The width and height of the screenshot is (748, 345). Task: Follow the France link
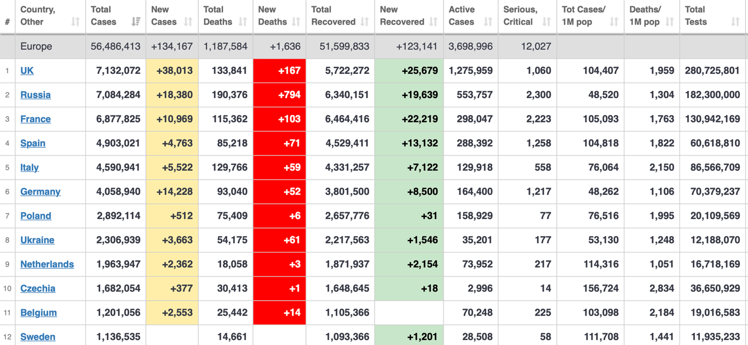click(x=36, y=119)
